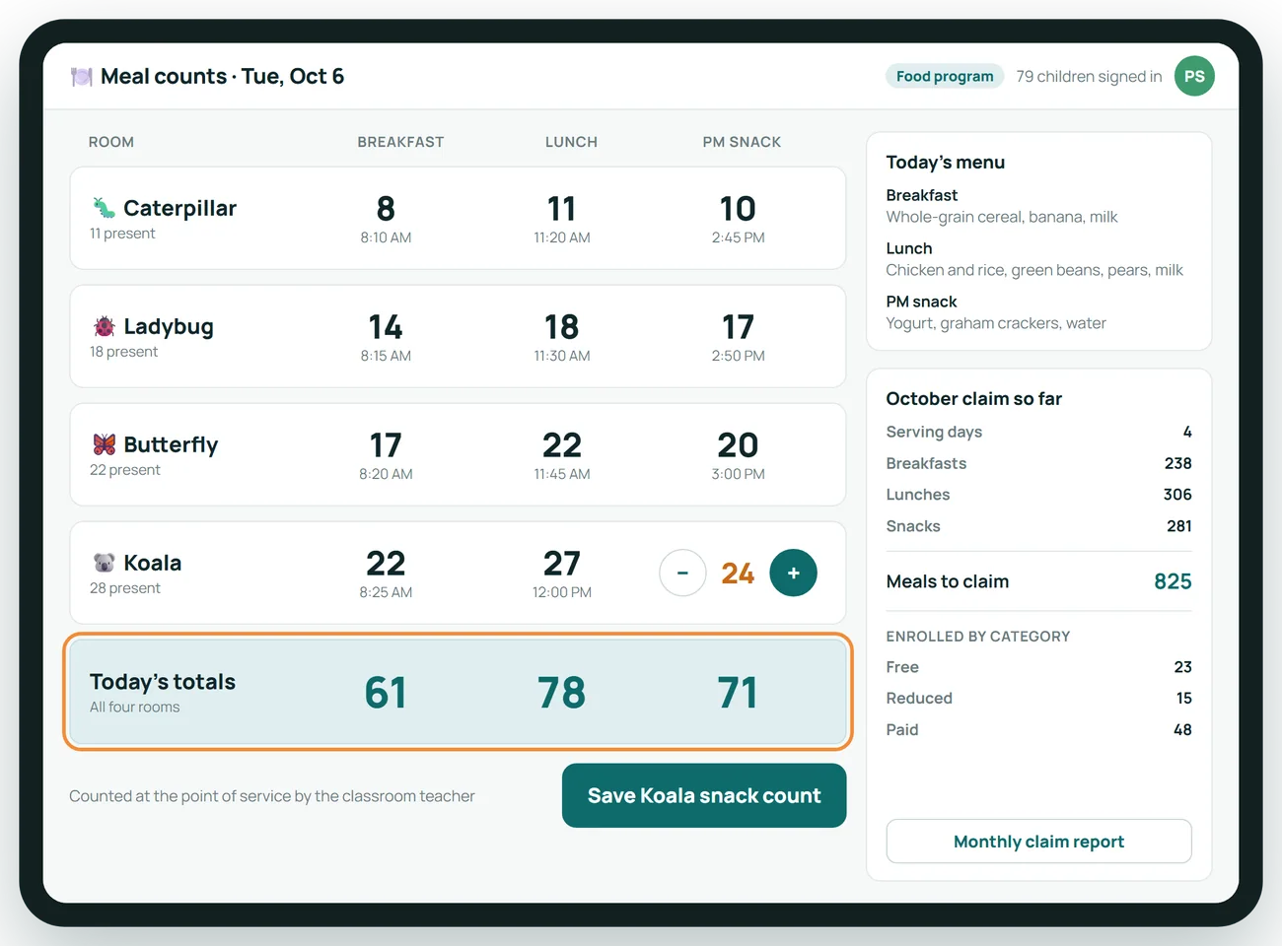
Task: Click the Reduced category count 15
Action: coord(1183,698)
